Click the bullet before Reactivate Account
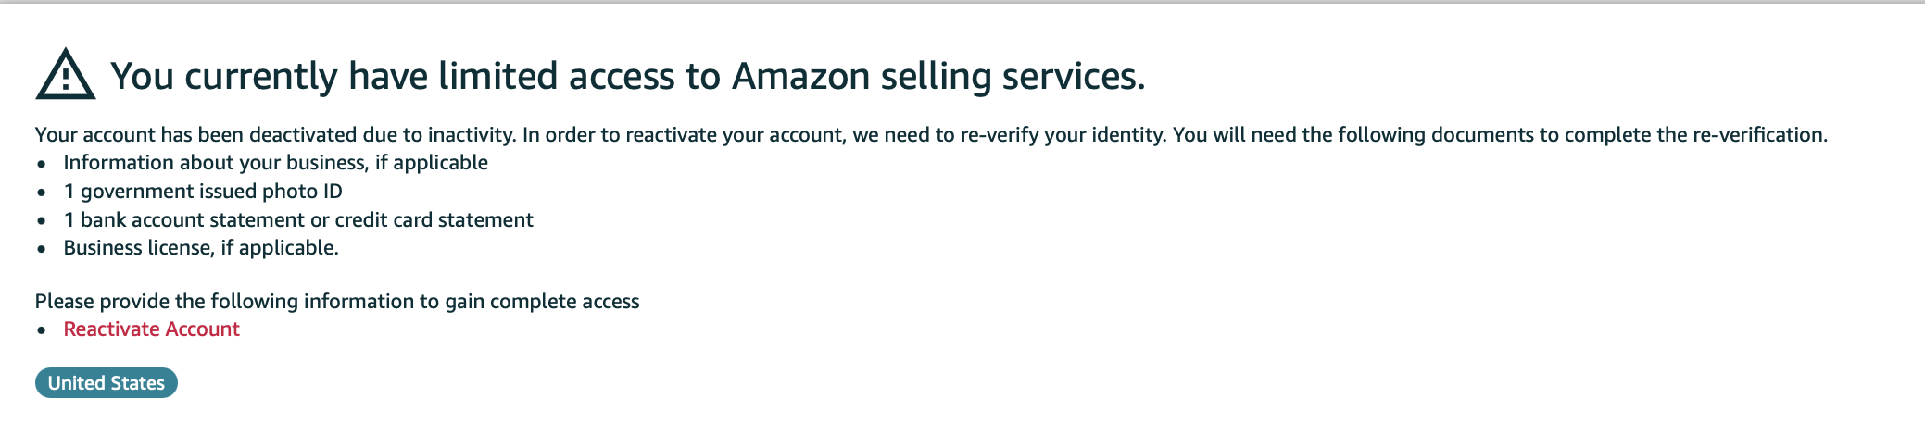This screenshot has height=435, width=1925. (42, 331)
